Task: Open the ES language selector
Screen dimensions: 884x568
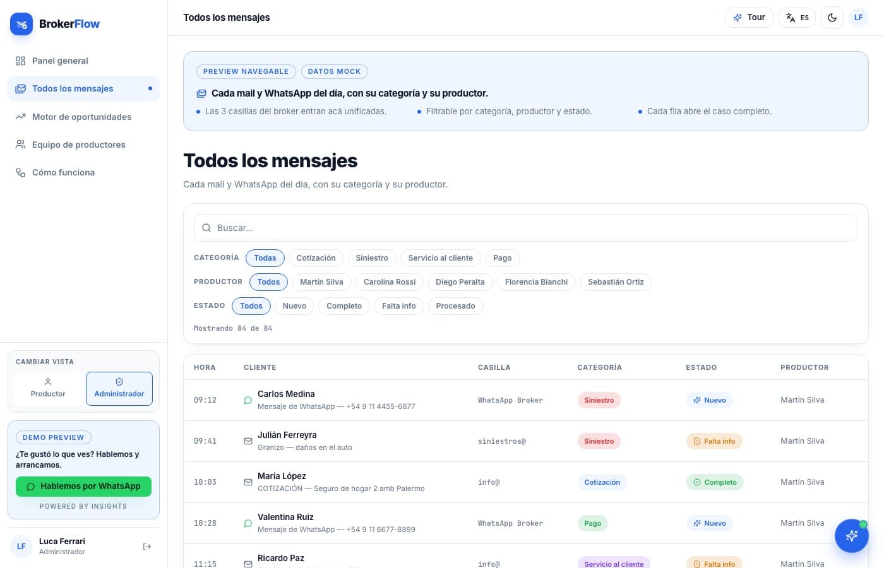Action: (797, 18)
